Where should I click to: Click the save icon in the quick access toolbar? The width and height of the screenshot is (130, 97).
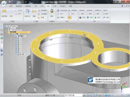10,2
